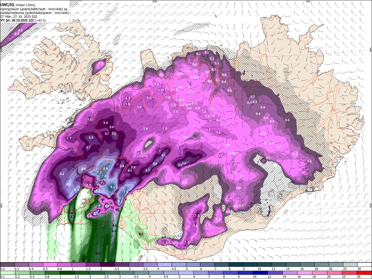Click the 'slydda/snjókoma' legend description line
The image size is (372, 279).
coord(35,13)
